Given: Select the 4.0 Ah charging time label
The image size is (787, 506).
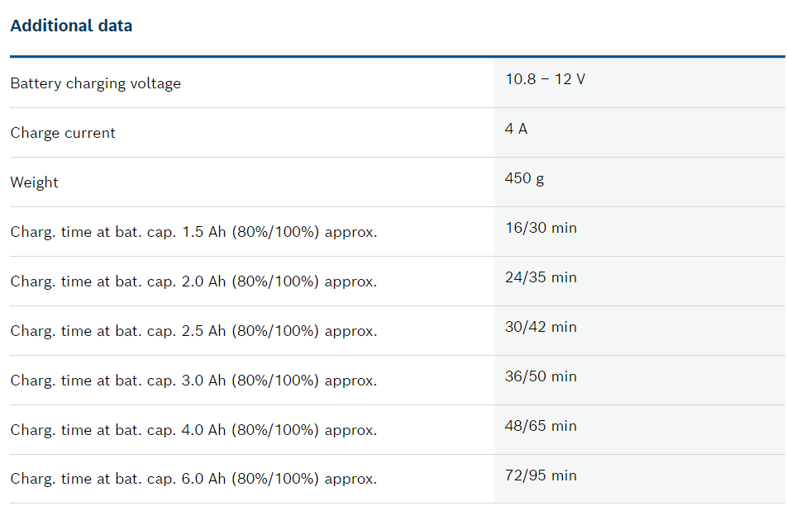Looking at the screenshot, I should click(193, 430).
